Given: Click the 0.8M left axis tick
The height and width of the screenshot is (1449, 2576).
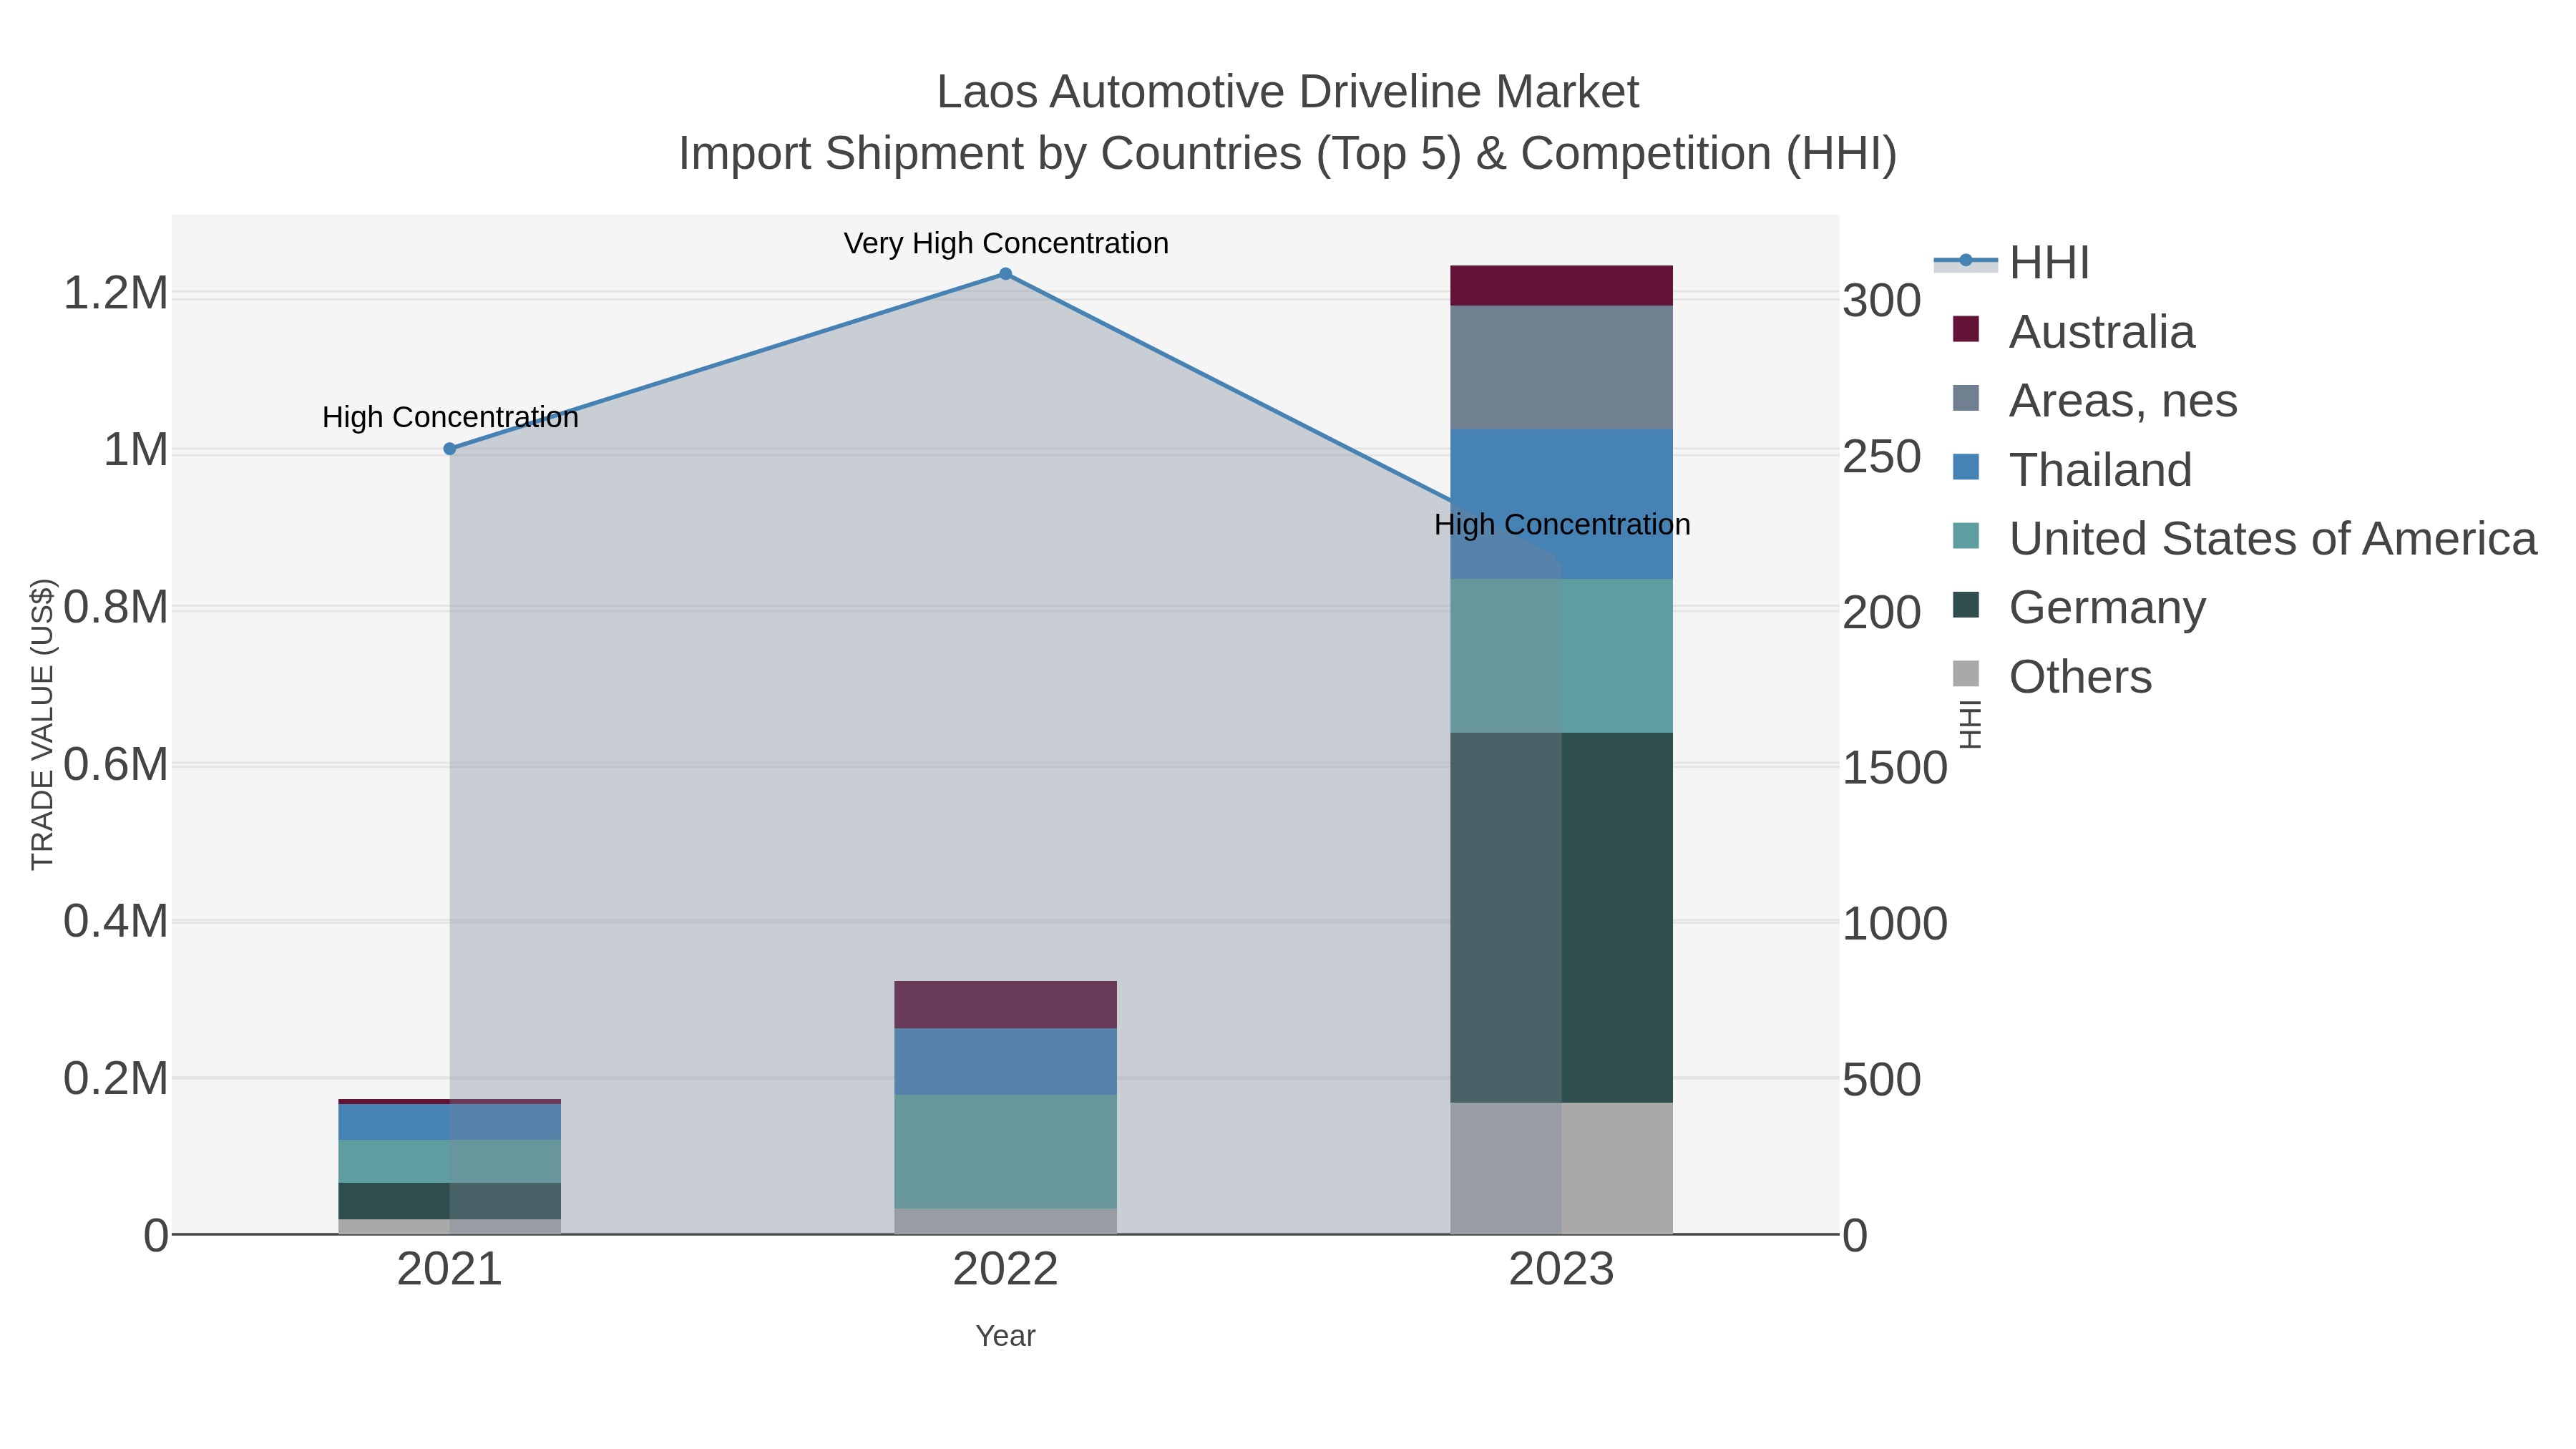Looking at the screenshot, I should coord(115,608).
